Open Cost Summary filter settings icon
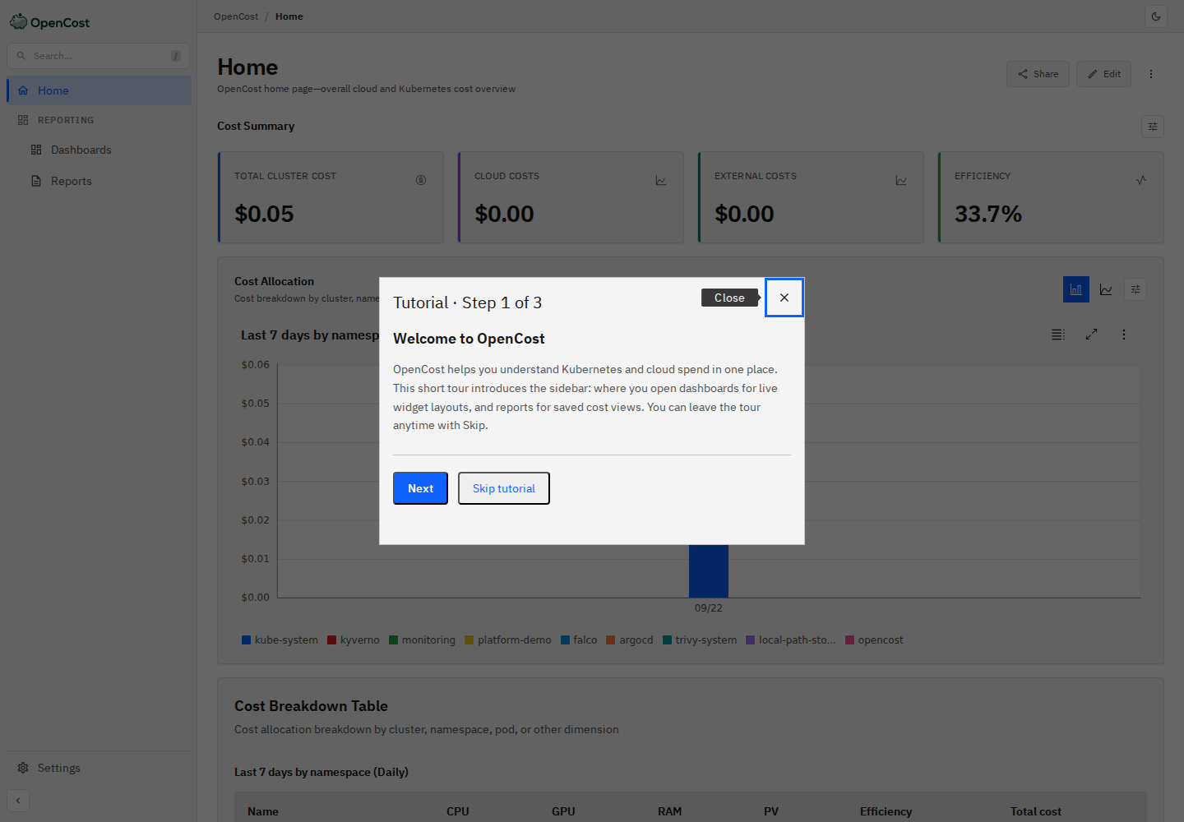 pos(1153,127)
